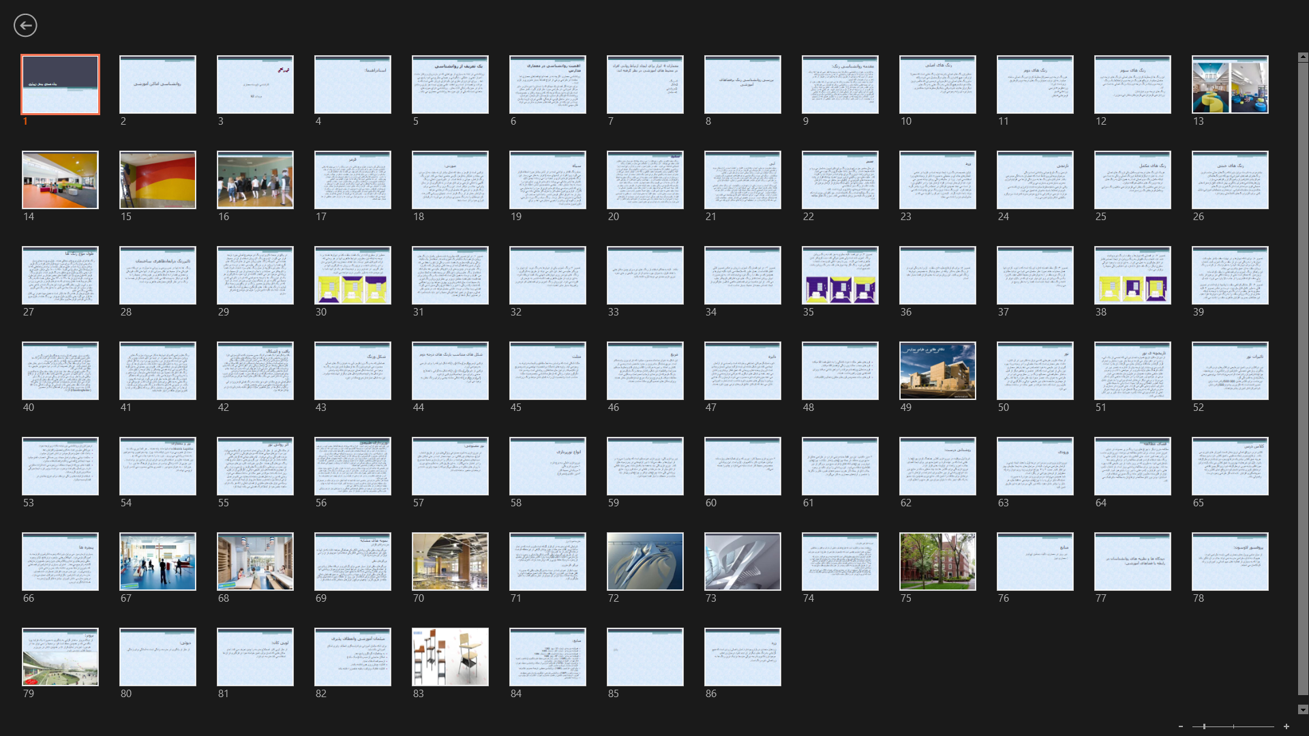Screen dimensions: 1309x736
Task: Open the last slide number 86
Action: (x=742, y=657)
